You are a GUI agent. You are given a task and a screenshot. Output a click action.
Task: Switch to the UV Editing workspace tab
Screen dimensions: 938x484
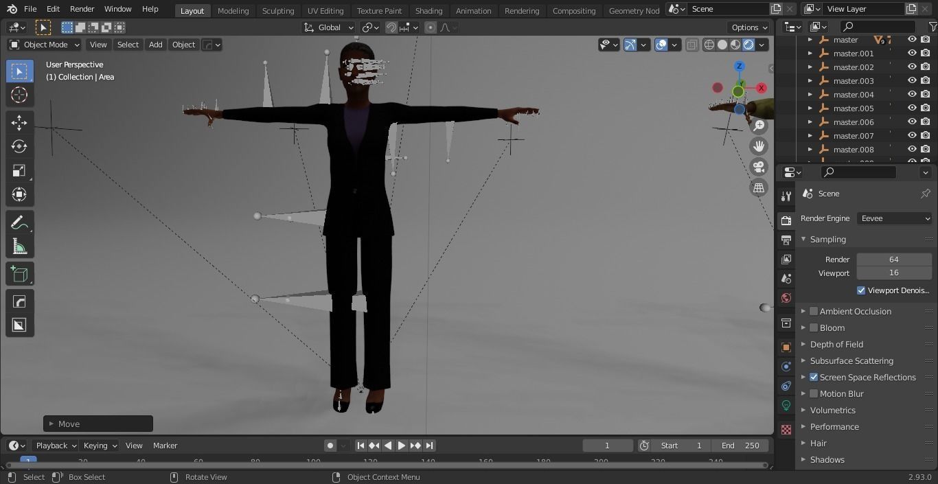pos(325,10)
